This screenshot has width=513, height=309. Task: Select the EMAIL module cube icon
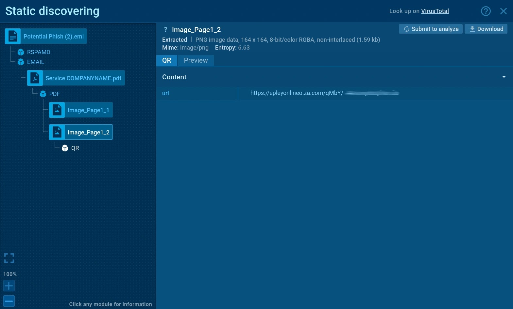tap(21, 62)
